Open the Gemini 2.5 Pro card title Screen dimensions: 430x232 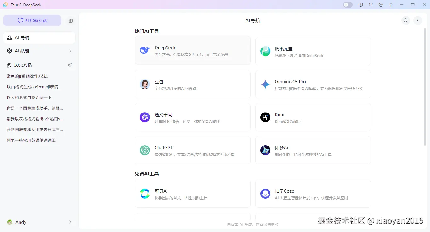[x=291, y=82]
